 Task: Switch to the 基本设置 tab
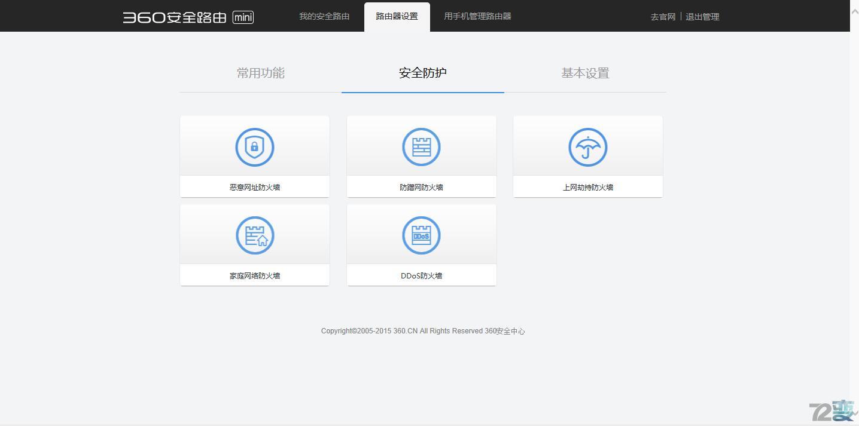point(584,73)
